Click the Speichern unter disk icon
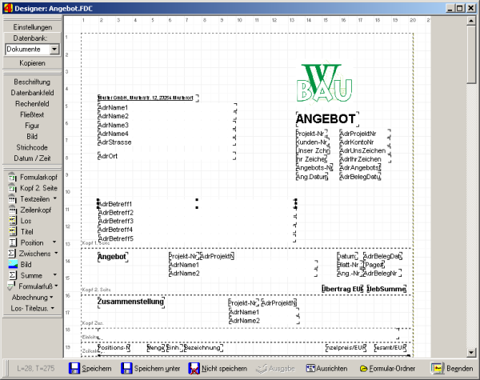Viewport: 480px width, 380px height. point(126,368)
